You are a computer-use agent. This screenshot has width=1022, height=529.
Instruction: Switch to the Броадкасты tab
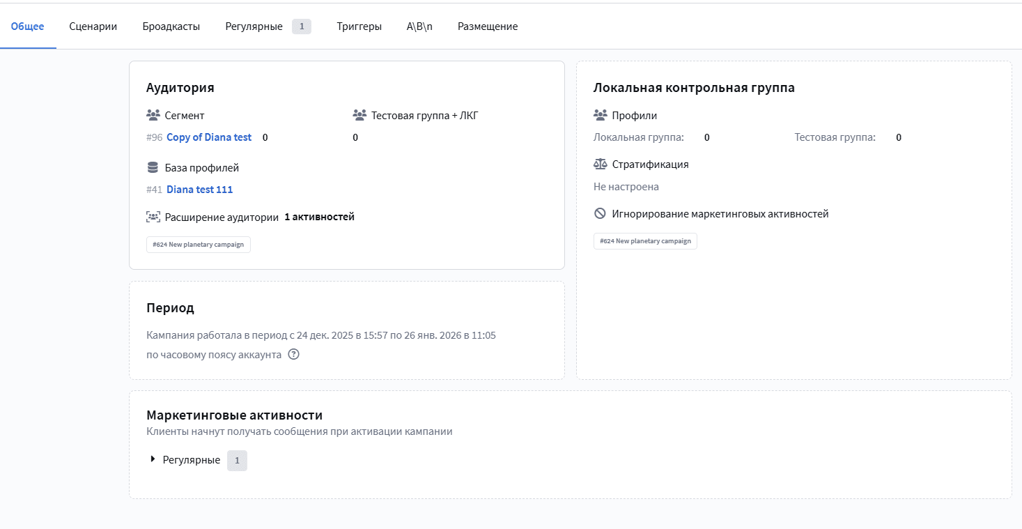(x=171, y=26)
